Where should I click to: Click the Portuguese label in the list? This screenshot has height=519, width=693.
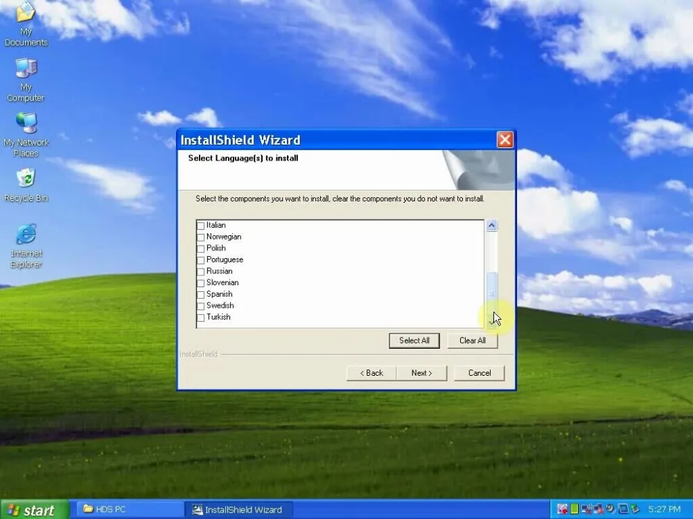(x=225, y=259)
